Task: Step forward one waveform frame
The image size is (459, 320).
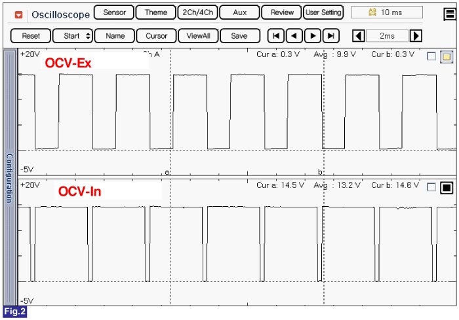Action: coord(313,36)
